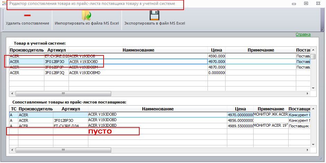Screen dimensions: 326x163
Task: Click lower table 'Наименование' column header
Action: click(x=158, y=109)
